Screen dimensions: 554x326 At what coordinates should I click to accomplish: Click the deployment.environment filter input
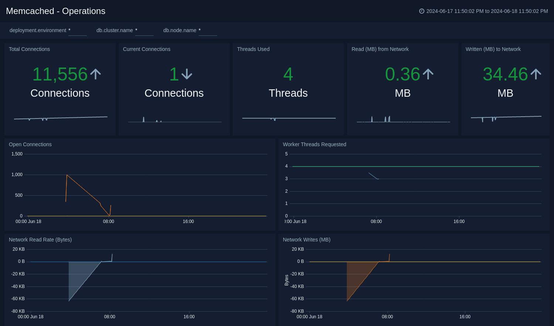coord(78,31)
